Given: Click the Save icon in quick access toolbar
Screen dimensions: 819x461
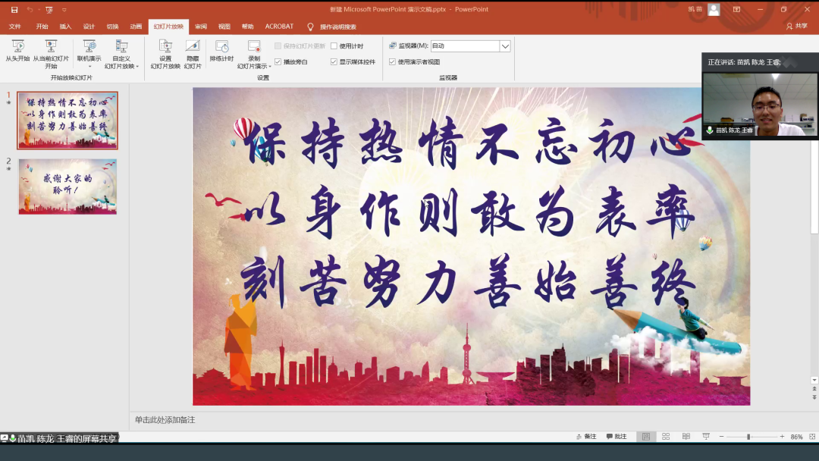Looking at the screenshot, I should [x=14, y=9].
